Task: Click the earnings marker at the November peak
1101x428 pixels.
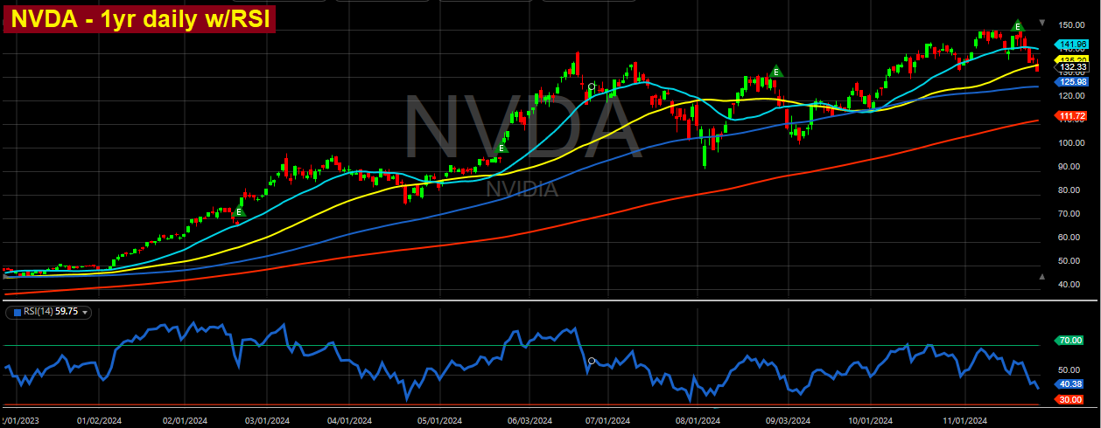Action: click(1018, 26)
